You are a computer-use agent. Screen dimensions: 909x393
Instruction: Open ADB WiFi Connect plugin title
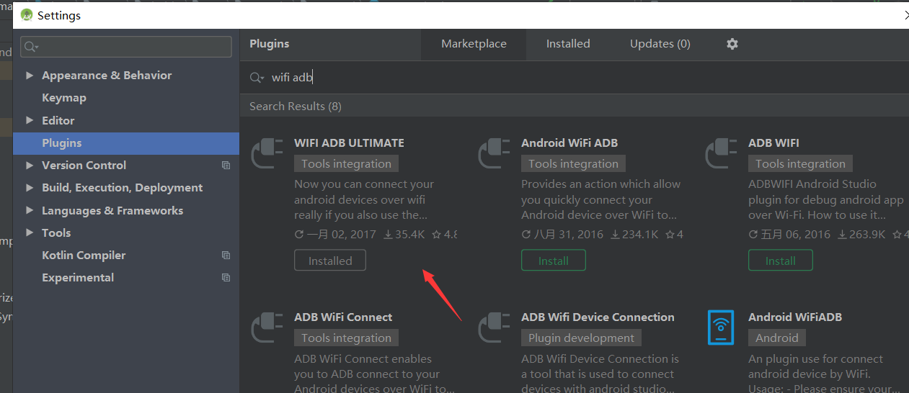[343, 317]
